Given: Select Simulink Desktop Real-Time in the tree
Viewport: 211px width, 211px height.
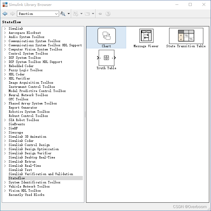Looking at the screenshot, I should pos(32,158).
